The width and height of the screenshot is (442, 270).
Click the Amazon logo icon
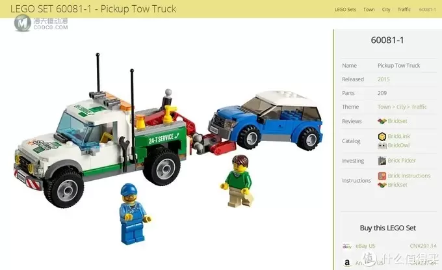click(347, 263)
